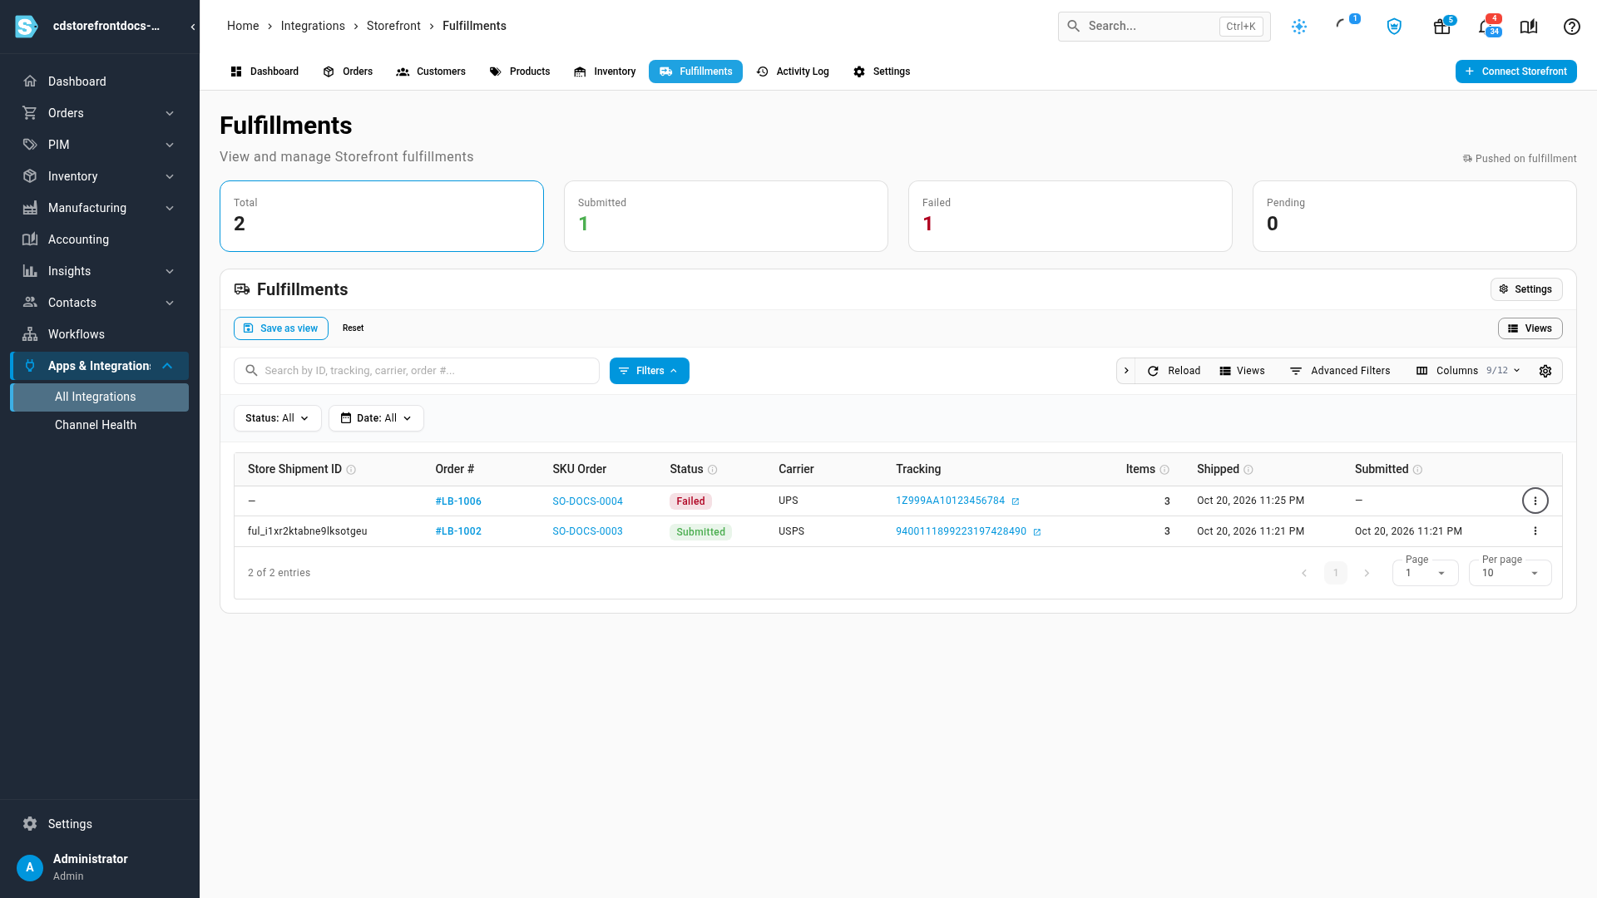Open the notifications bell icon
Viewport: 1597px width, 898px height.
coord(1486,27)
